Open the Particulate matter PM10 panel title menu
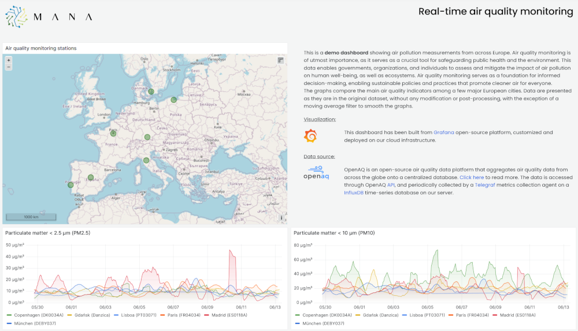The image size is (578, 331). [x=334, y=233]
